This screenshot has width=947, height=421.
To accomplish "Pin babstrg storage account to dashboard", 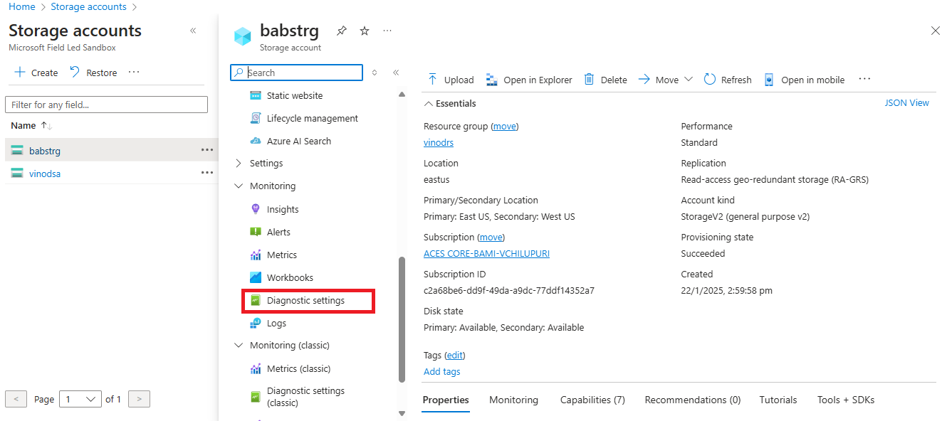I will pyautogui.click(x=342, y=31).
